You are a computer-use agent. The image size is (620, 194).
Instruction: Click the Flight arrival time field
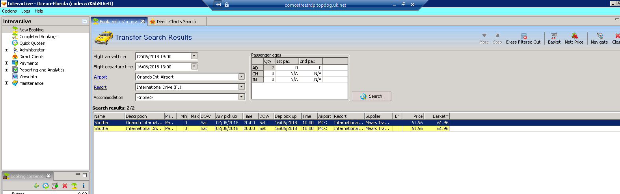click(163, 56)
